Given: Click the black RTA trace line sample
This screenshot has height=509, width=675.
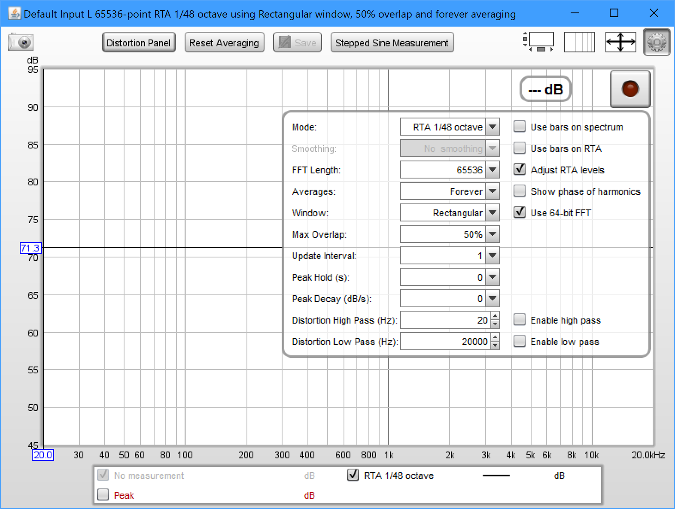Looking at the screenshot, I should [496, 476].
